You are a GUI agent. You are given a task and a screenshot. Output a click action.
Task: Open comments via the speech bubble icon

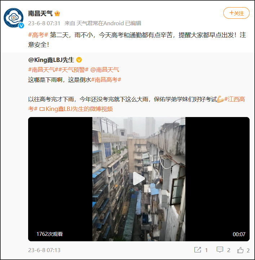220,250
